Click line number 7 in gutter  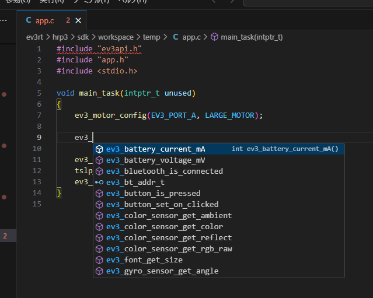[39, 115]
